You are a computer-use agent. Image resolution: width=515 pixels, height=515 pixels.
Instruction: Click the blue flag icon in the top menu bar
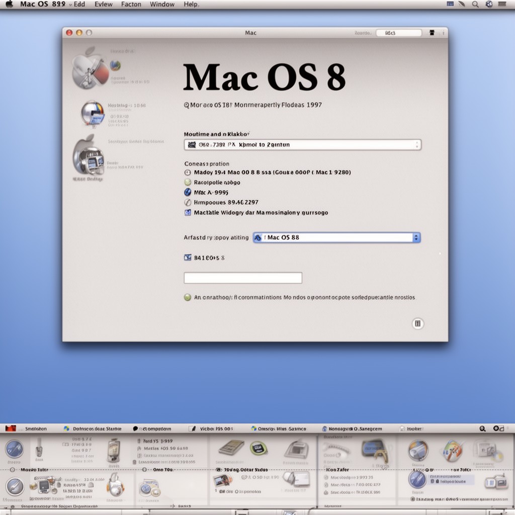coord(450,4)
